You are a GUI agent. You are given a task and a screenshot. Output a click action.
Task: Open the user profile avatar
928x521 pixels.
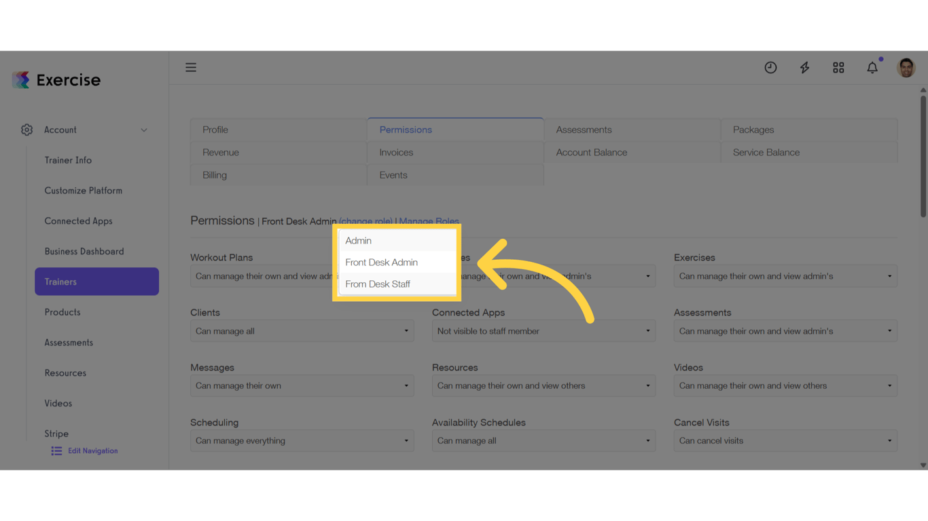click(x=906, y=68)
